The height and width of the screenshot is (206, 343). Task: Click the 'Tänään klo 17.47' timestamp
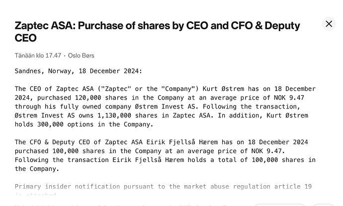(x=38, y=55)
